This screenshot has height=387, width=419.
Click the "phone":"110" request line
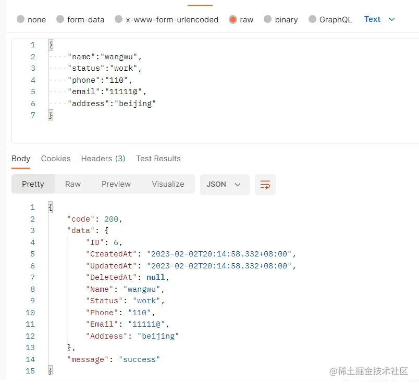pyautogui.click(x=100, y=80)
